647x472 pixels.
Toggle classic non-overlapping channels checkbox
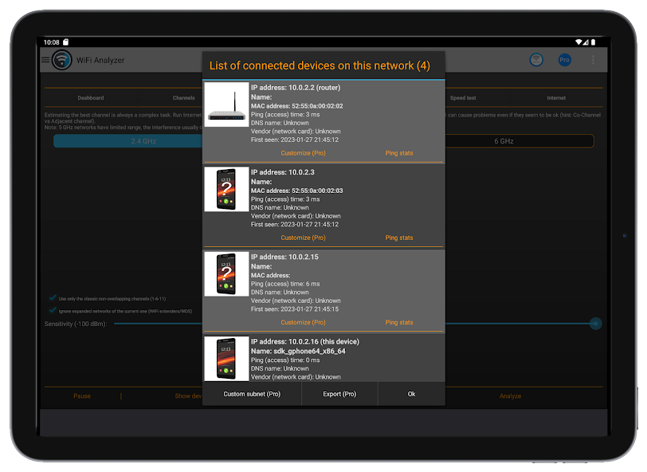coord(53,298)
